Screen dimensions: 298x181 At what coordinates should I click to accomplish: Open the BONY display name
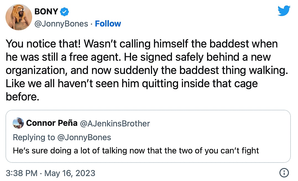46,12
